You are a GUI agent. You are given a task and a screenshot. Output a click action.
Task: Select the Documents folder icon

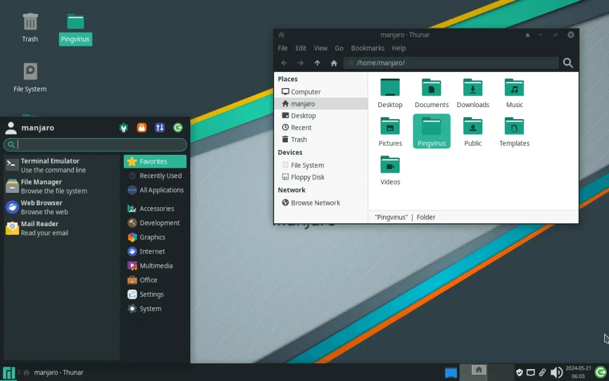(432, 93)
